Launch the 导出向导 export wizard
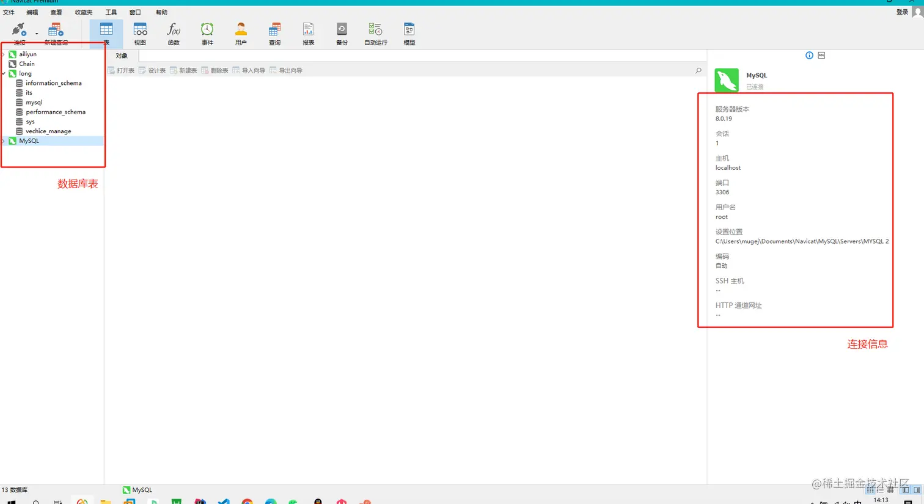924x504 pixels. click(x=286, y=71)
